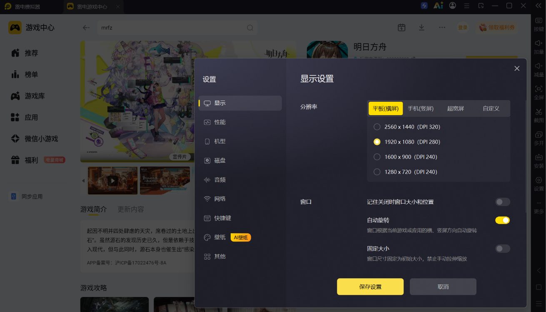The image size is (546, 312).
Task: Click the title bar pop-out window icon
Action: pyautogui.click(x=481, y=6)
